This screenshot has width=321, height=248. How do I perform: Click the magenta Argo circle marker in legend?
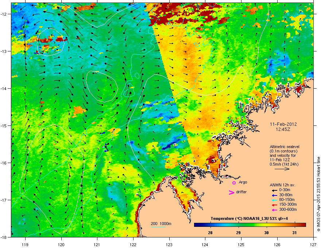coord(234,183)
